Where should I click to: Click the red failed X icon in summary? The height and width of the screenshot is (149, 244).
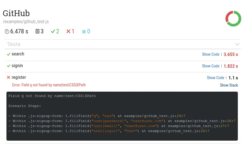[68, 31]
